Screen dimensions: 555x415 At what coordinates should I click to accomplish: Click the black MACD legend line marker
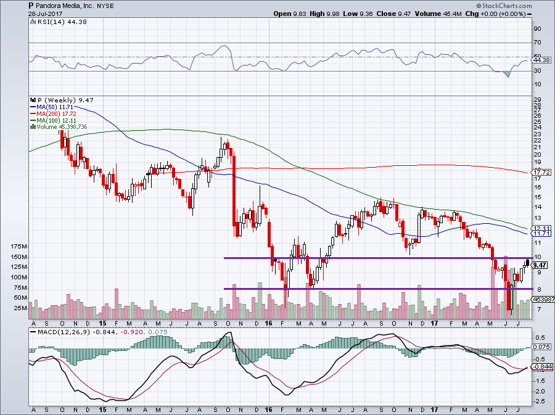(33, 332)
